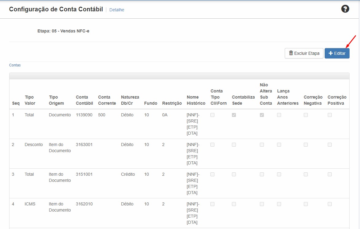360x229 pixels.
Task: Select the Contas tab link
Action: click(15, 65)
